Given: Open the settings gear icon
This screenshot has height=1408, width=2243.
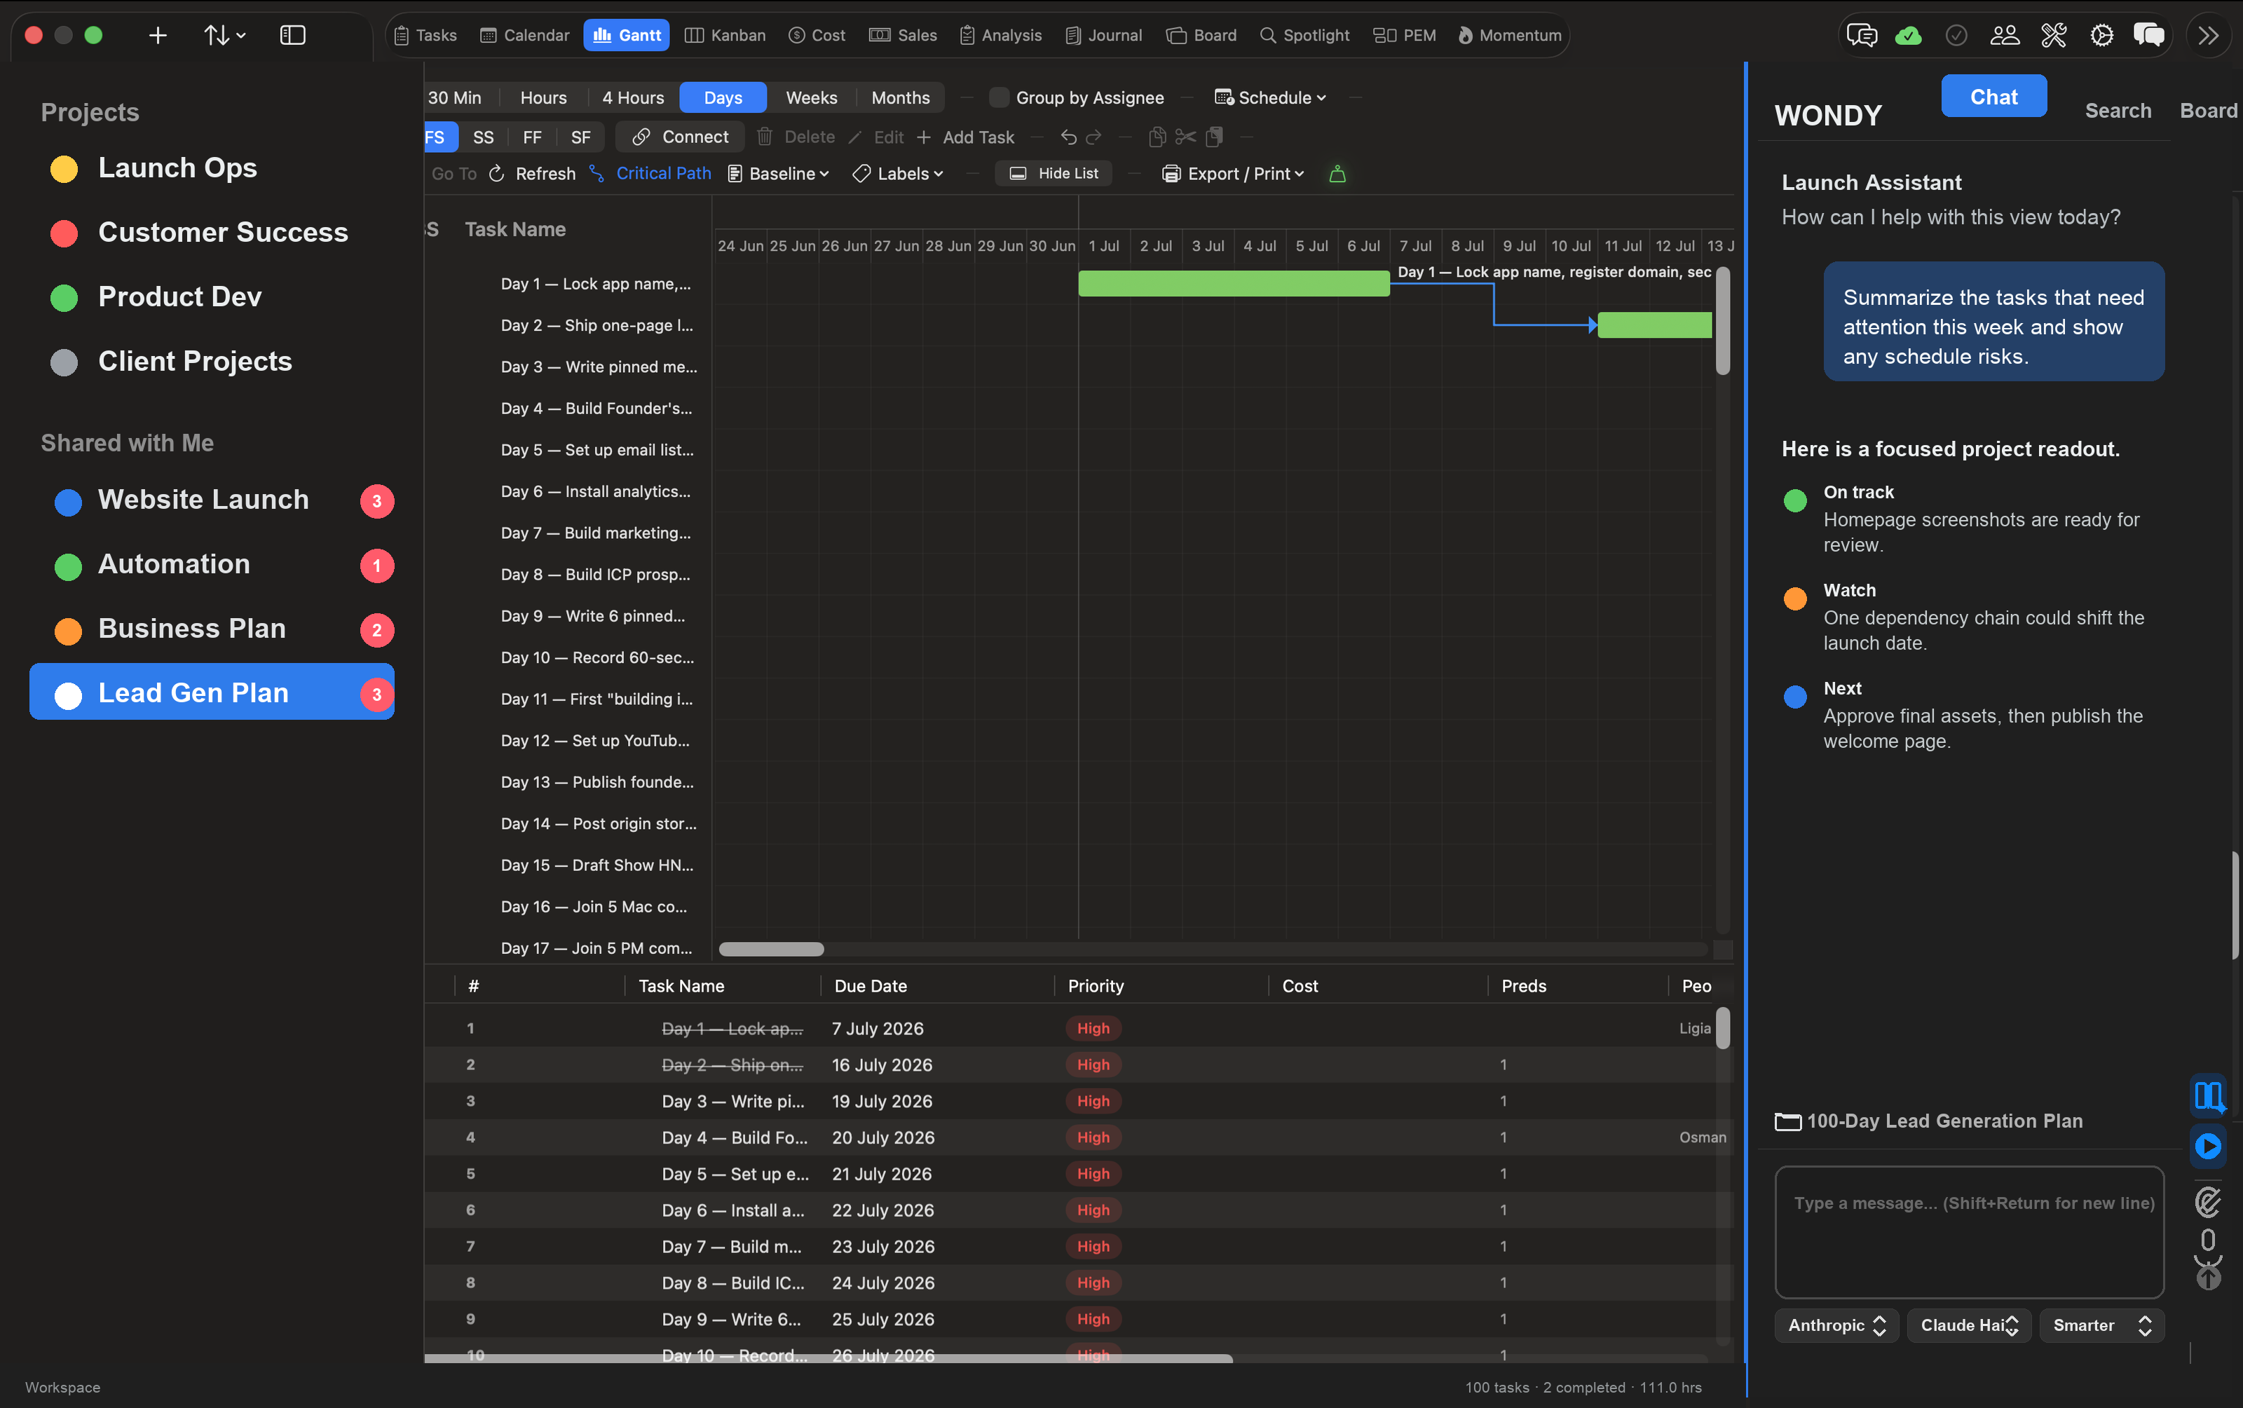Looking at the screenshot, I should 2101,35.
